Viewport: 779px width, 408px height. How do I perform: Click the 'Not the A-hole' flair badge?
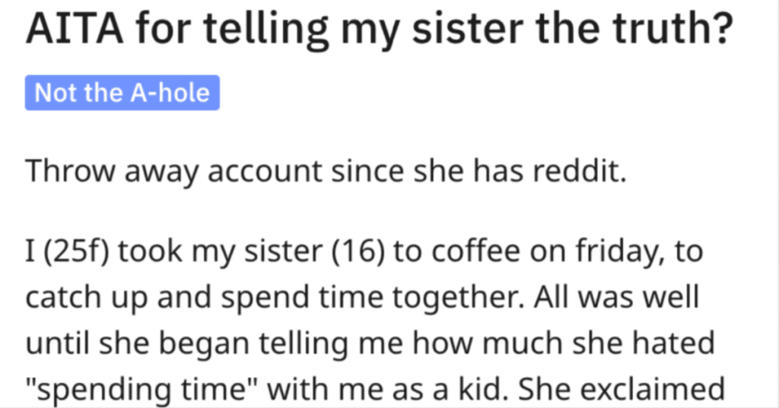point(122,93)
